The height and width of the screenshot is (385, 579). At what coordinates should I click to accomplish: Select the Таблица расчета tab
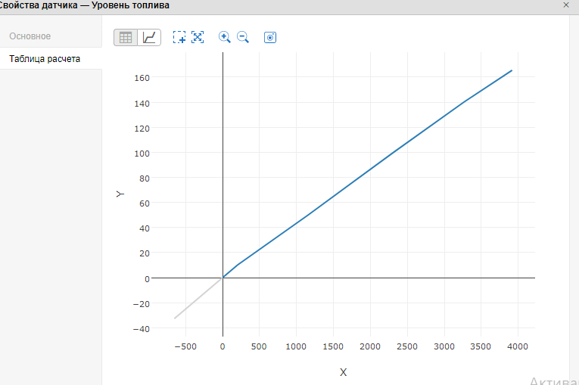pos(45,59)
